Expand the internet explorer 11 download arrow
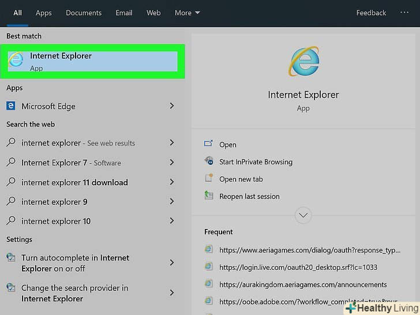The width and height of the screenshot is (420, 315). point(171,182)
